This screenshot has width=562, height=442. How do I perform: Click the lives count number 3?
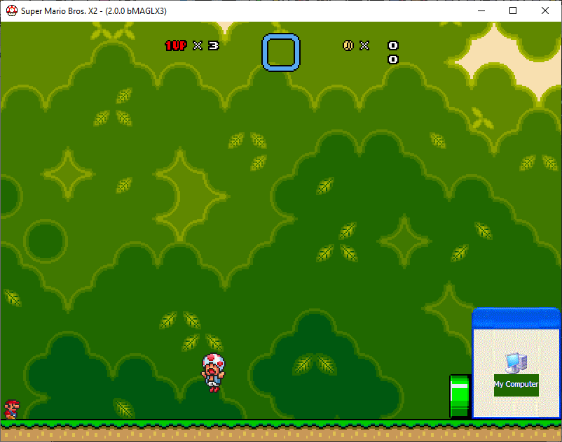[213, 45]
